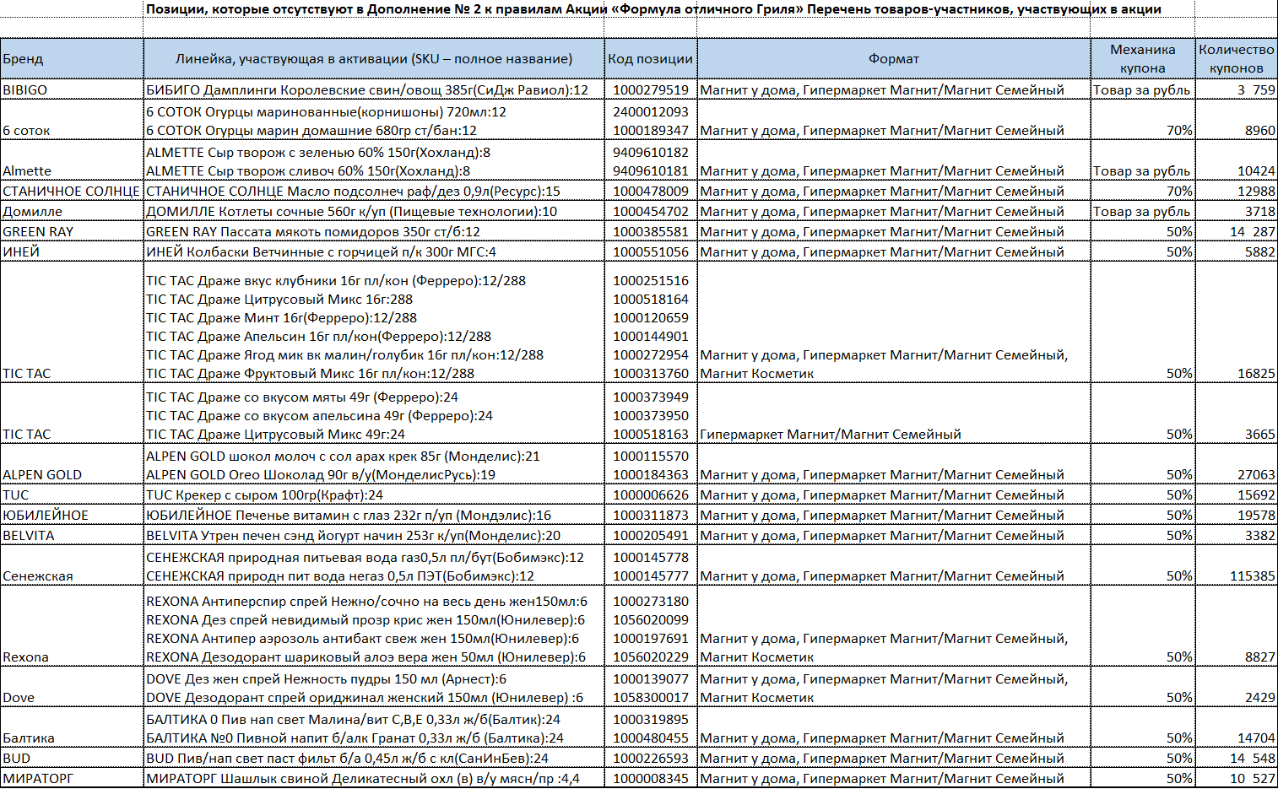Select "TUC Крекер с сыром 100гр" line
The image size is (1278, 789).
pyautogui.click(x=264, y=494)
